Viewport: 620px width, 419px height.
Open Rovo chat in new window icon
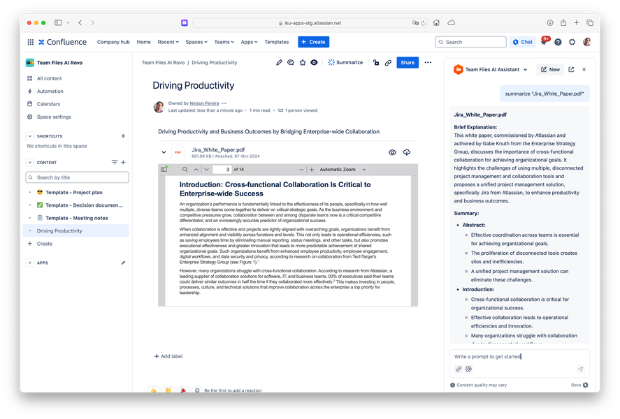571,70
